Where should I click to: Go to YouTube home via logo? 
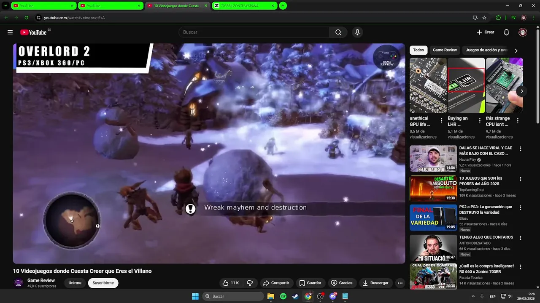point(33,32)
